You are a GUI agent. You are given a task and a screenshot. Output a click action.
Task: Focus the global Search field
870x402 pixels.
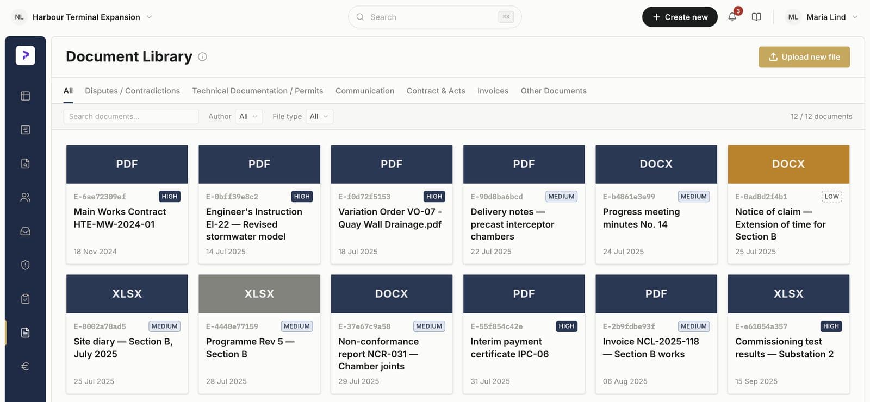(x=435, y=17)
